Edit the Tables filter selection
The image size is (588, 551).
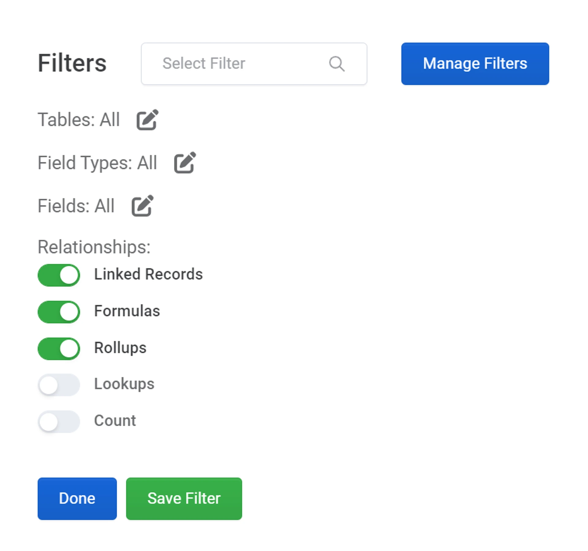pos(147,120)
